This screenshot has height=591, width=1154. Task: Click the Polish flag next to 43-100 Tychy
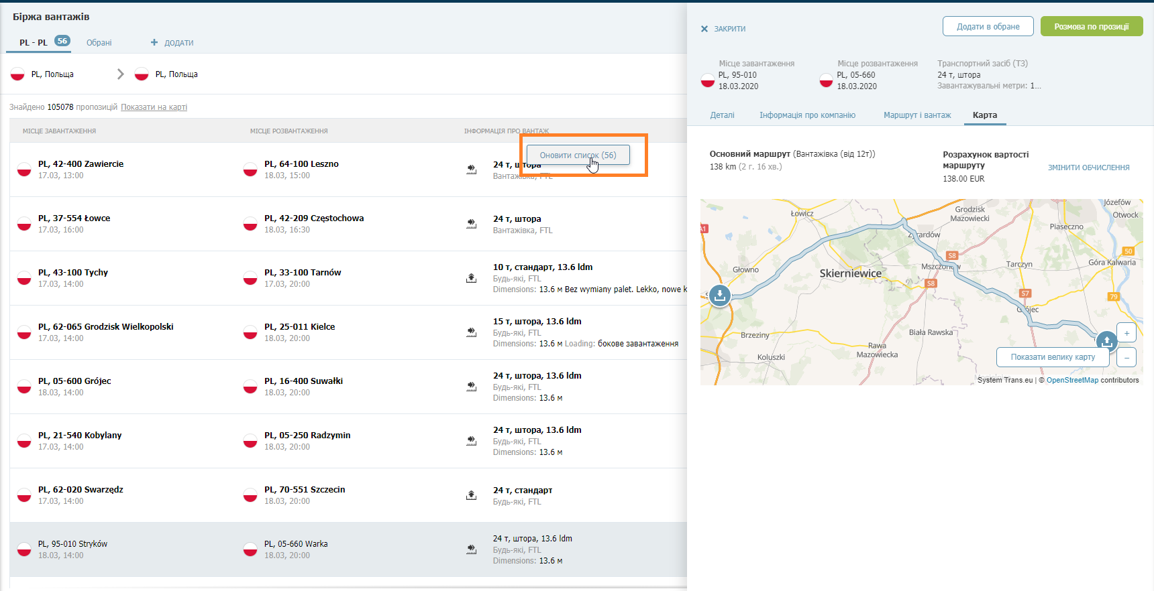point(24,278)
